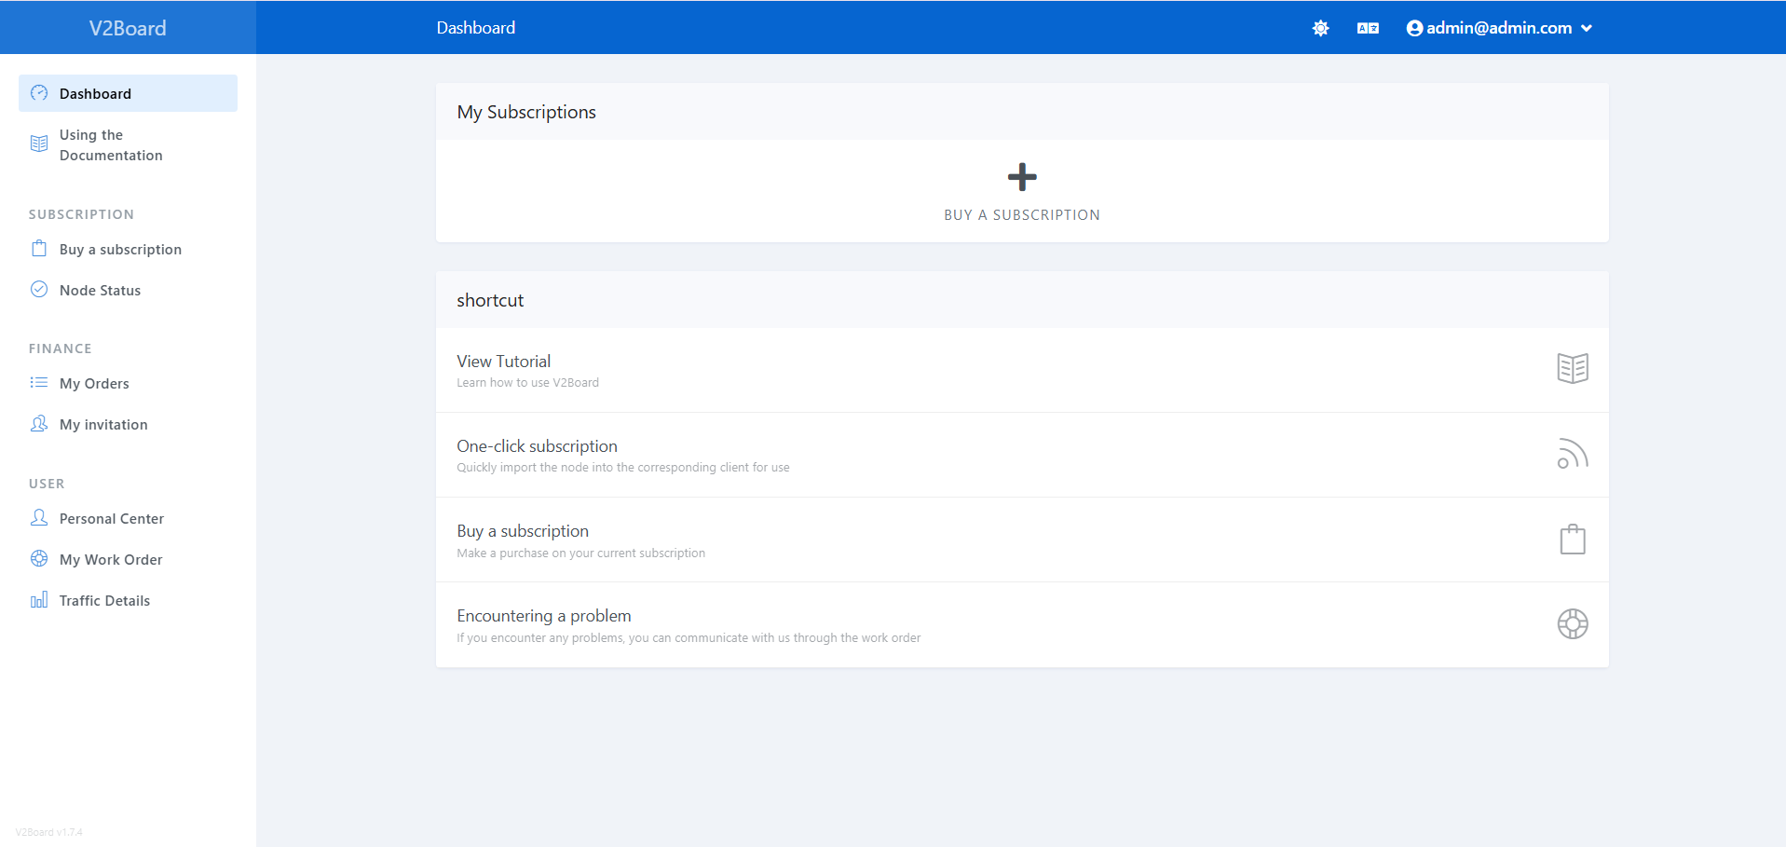Click the plus icon in My Subscriptions

click(1021, 176)
